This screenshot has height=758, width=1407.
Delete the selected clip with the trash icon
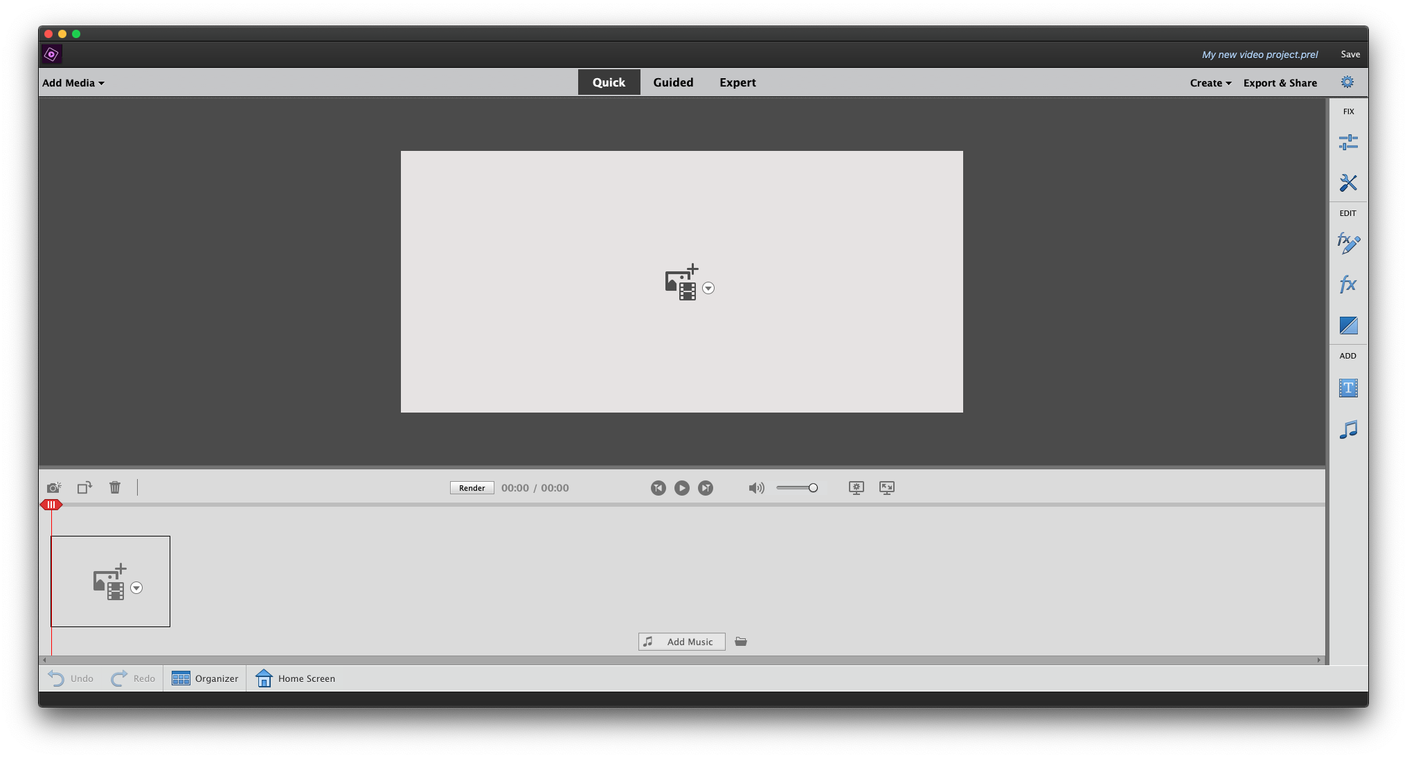click(115, 487)
